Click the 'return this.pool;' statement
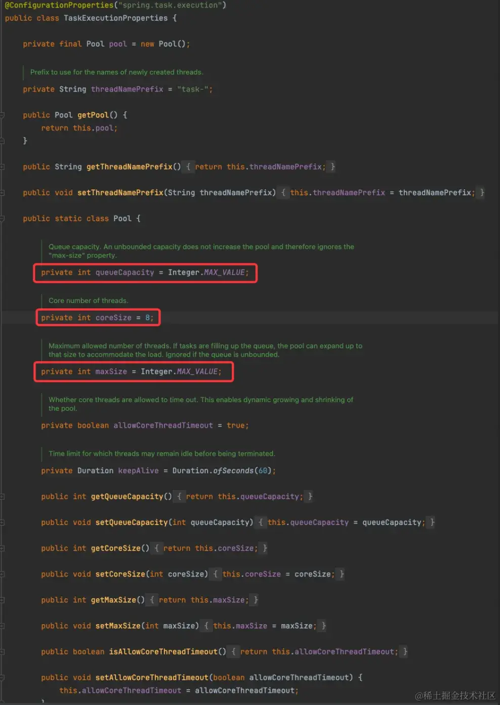Image resolution: width=500 pixels, height=705 pixels. tap(79, 128)
